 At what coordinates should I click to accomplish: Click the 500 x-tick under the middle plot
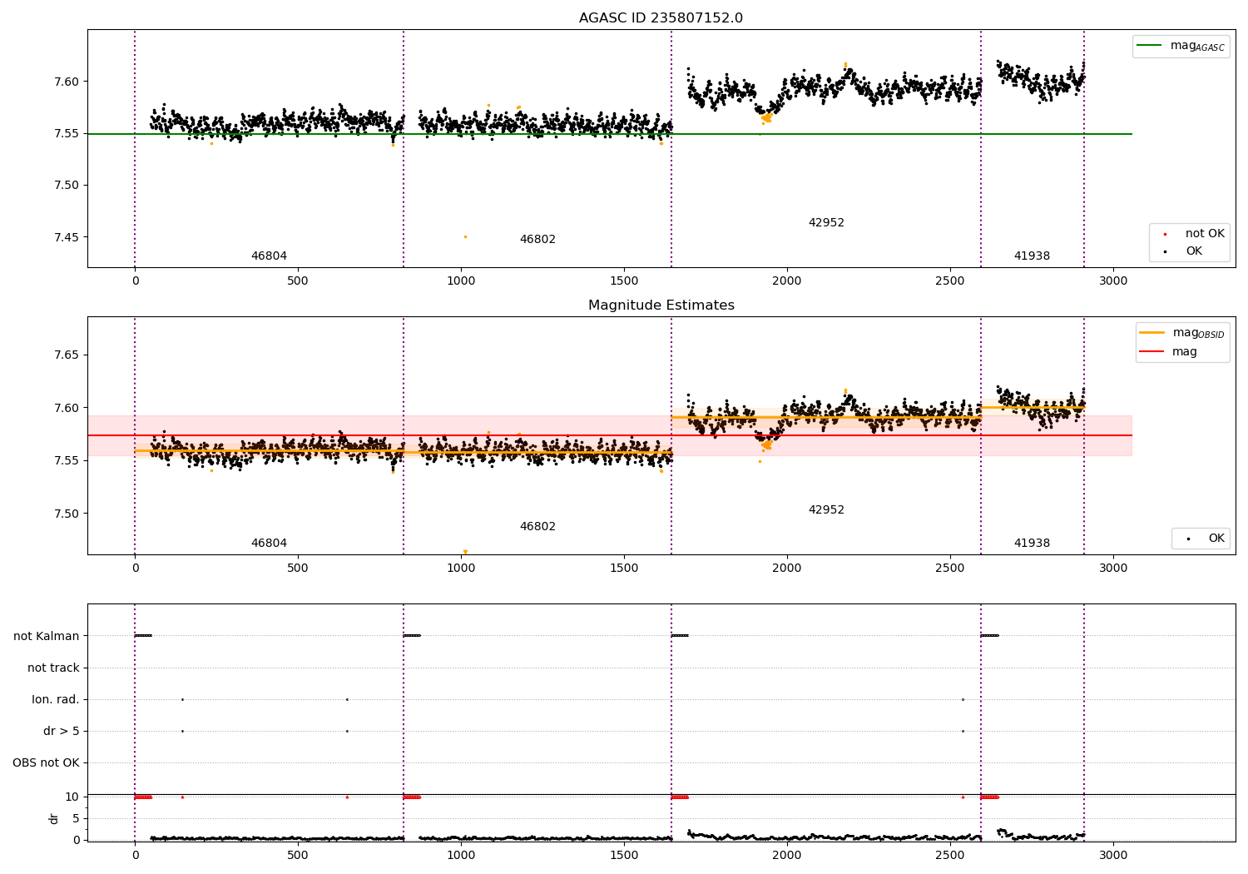[x=298, y=568]
